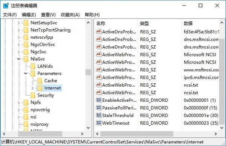Select the Security tree key
This screenshot has width=226, height=146.
point(46,95)
